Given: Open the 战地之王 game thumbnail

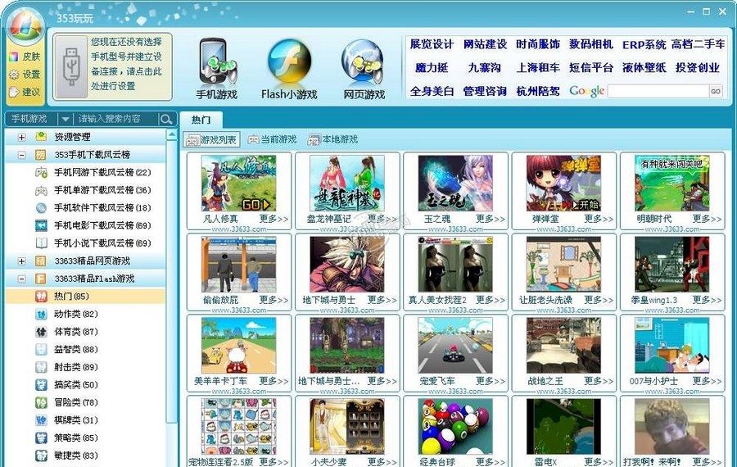Looking at the screenshot, I should click(x=563, y=346).
